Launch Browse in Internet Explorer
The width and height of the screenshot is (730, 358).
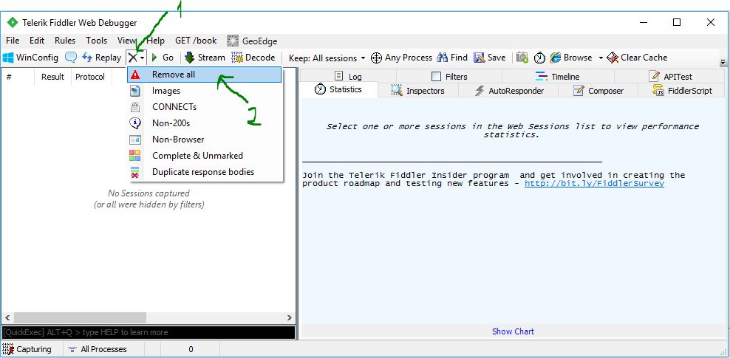click(x=571, y=58)
